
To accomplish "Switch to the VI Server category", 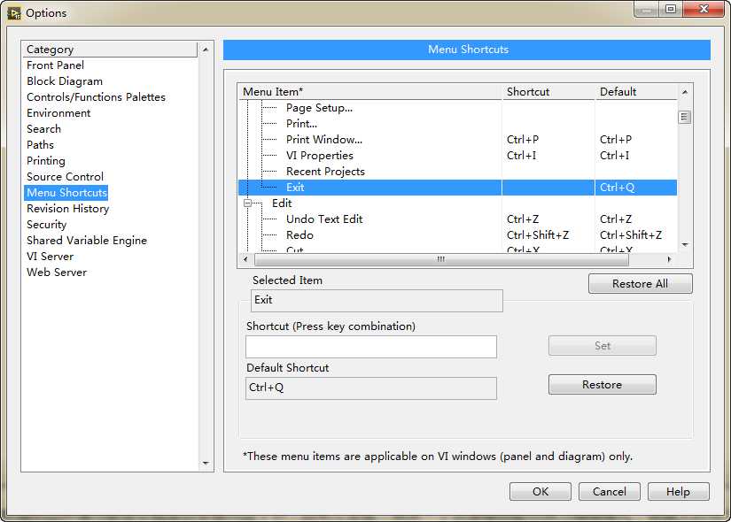I will tap(51, 257).
